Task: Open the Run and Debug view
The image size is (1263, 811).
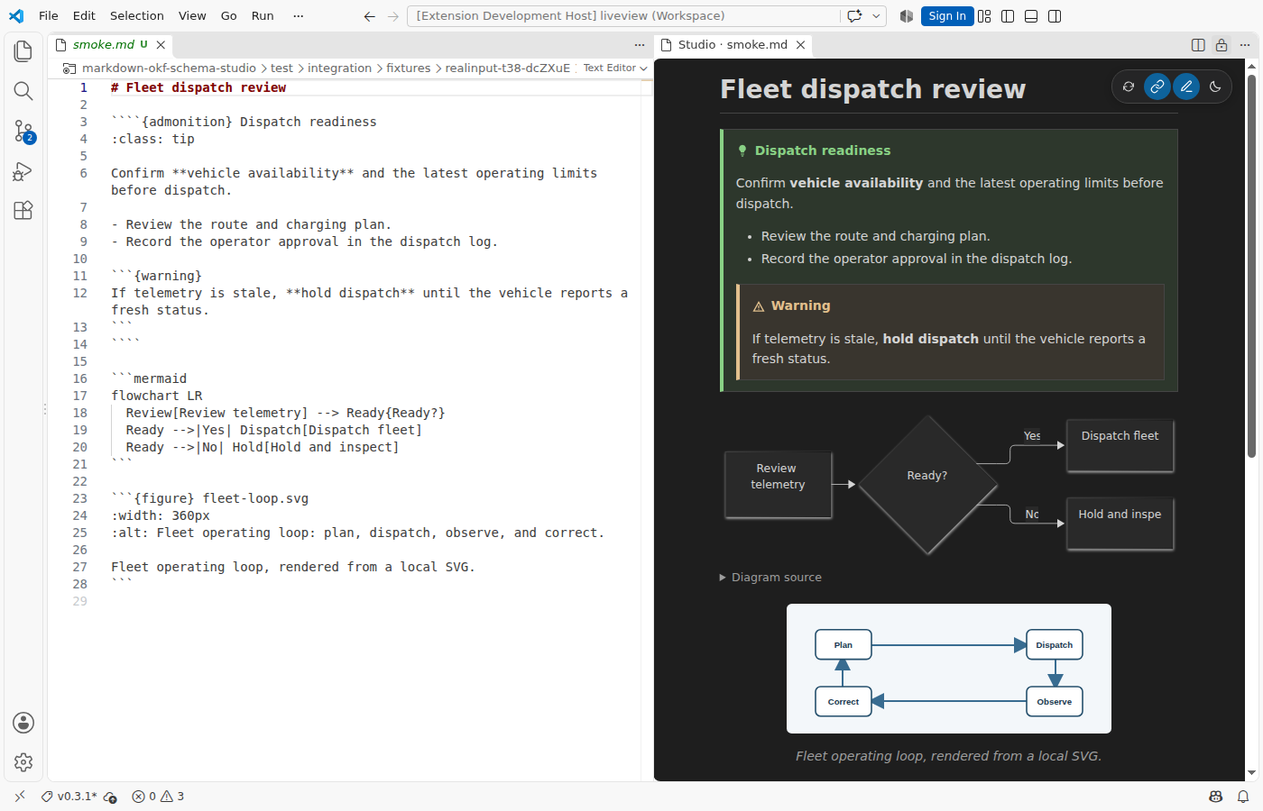Action: [23, 171]
